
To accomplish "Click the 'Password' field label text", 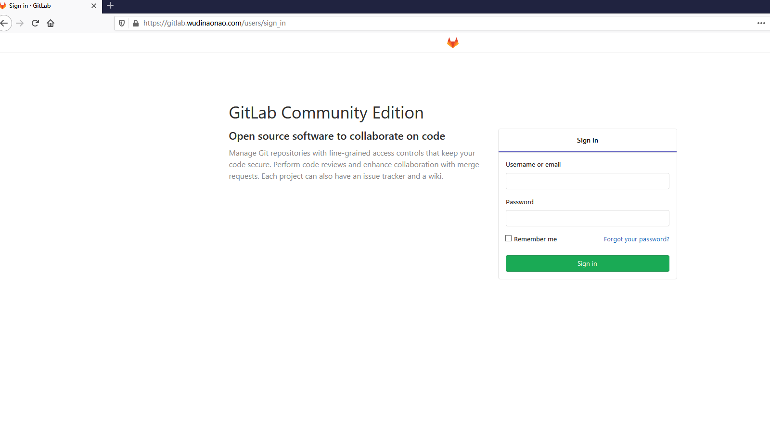I will (x=519, y=202).
